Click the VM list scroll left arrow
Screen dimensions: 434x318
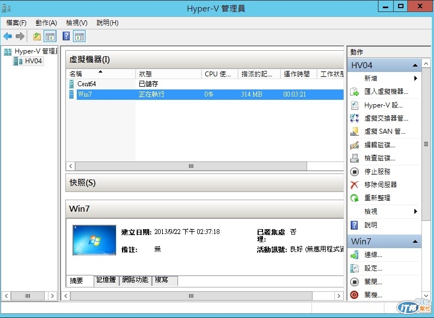click(x=71, y=166)
